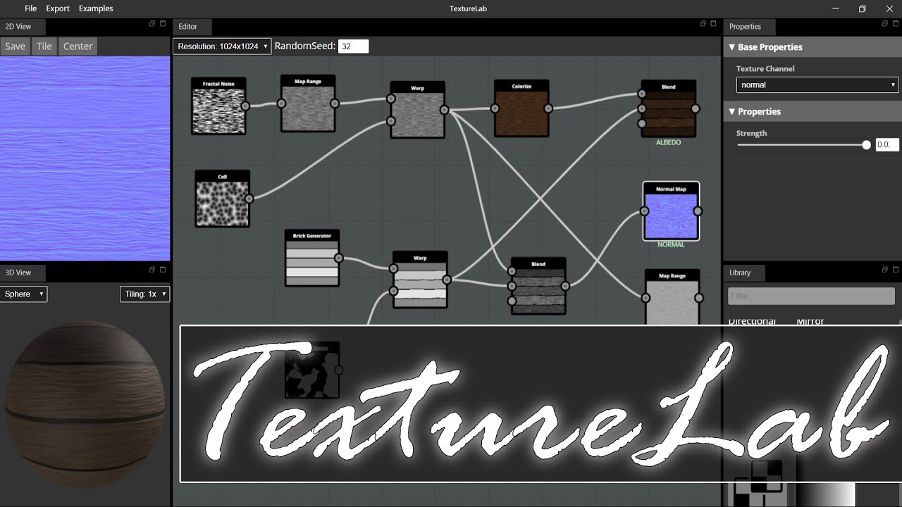Restore down the TextureLab window
This screenshot has width=902, height=507.
862,8
